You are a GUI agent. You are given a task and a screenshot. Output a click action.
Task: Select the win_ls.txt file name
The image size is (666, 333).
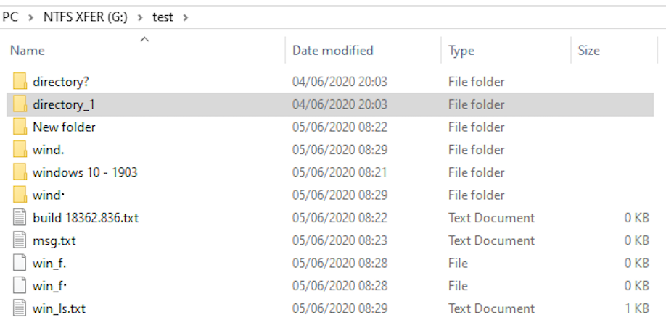click(x=59, y=308)
